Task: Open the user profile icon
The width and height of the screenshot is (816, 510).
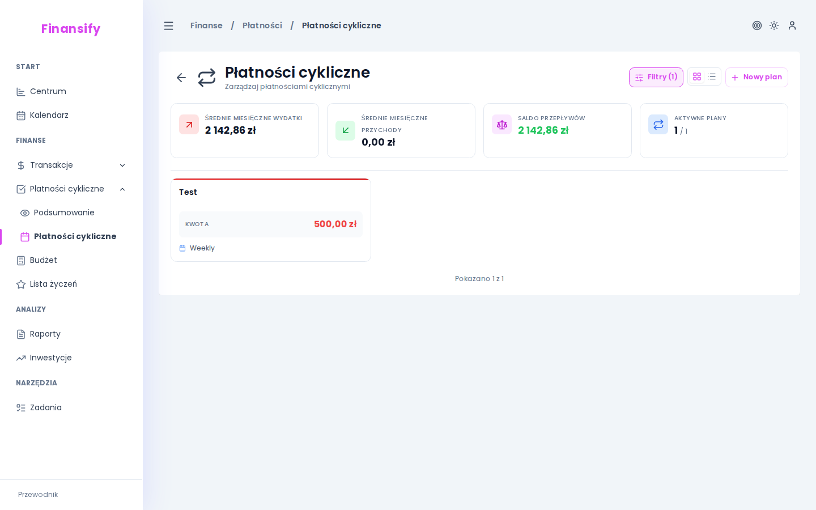Action: (792, 25)
